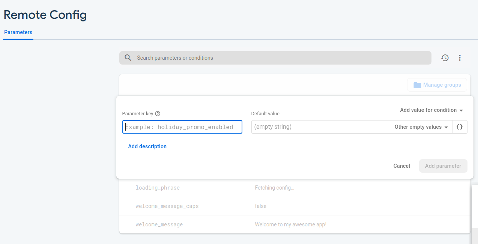Select the welcome_message parameter key
This screenshot has width=478, height=244.
[x=159, y=224]
